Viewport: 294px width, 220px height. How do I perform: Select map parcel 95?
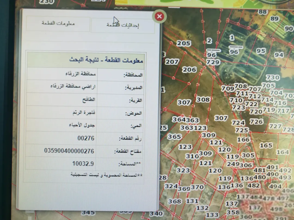tap(261, 51)
